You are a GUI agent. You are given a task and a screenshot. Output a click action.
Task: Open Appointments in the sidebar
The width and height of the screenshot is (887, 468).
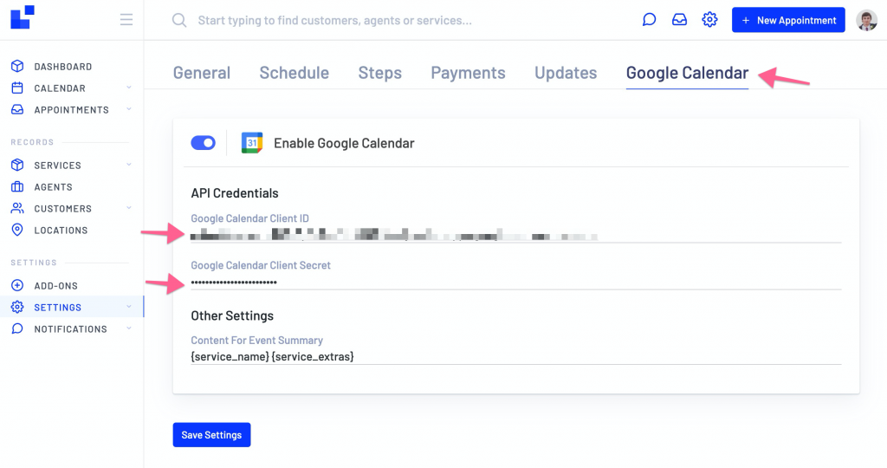coord(71,109)
